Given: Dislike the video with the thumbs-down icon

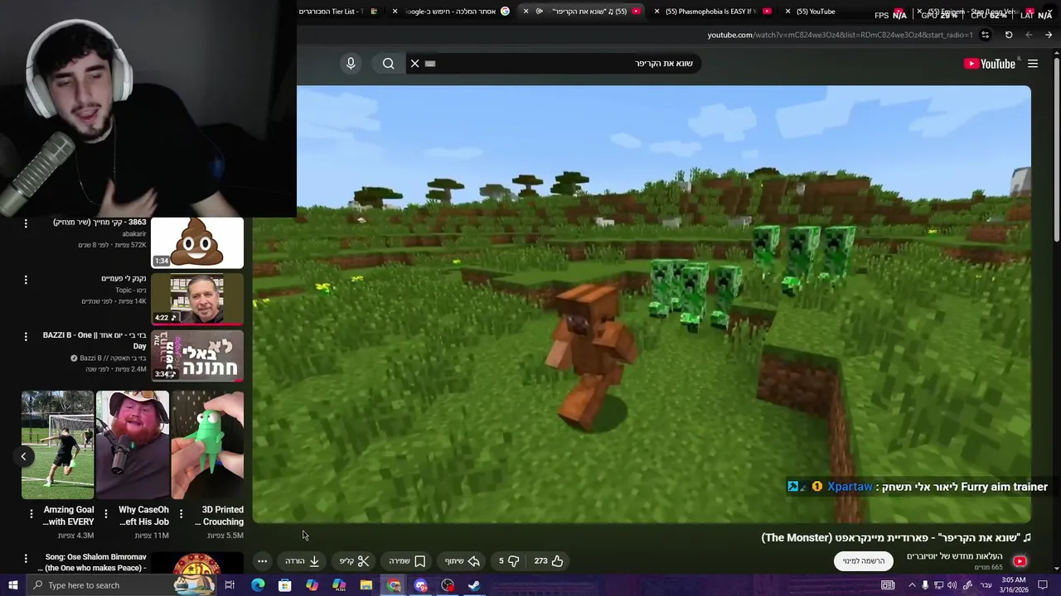Looking at the screenshot, I should pos(508,561).
